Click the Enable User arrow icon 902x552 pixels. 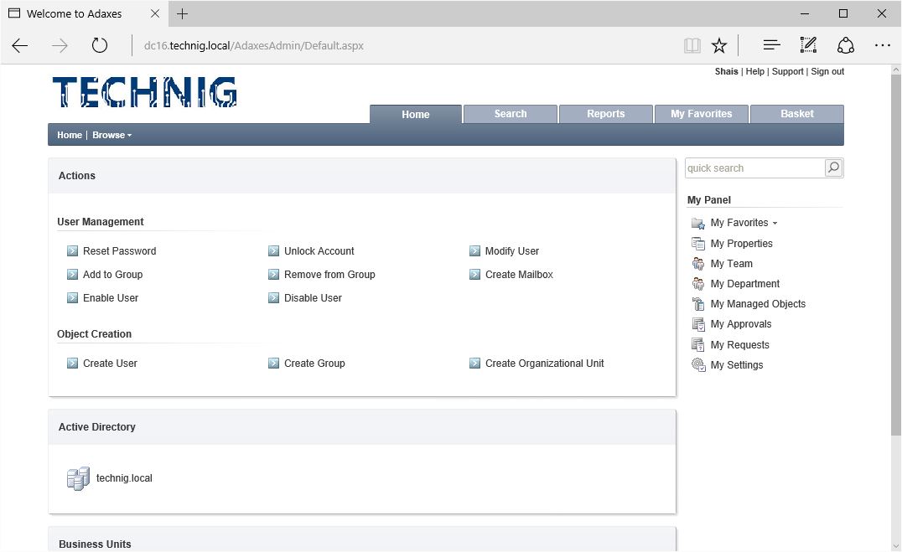pos(72,298)
